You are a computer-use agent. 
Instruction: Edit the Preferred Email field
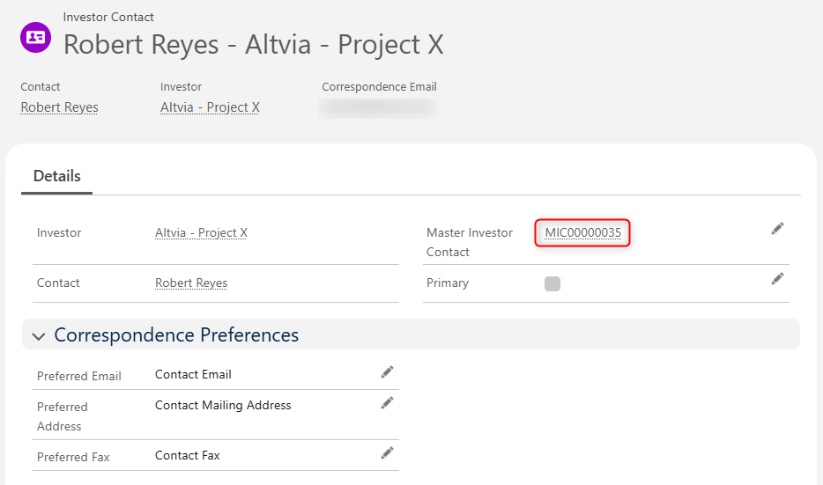click(388, 372)
